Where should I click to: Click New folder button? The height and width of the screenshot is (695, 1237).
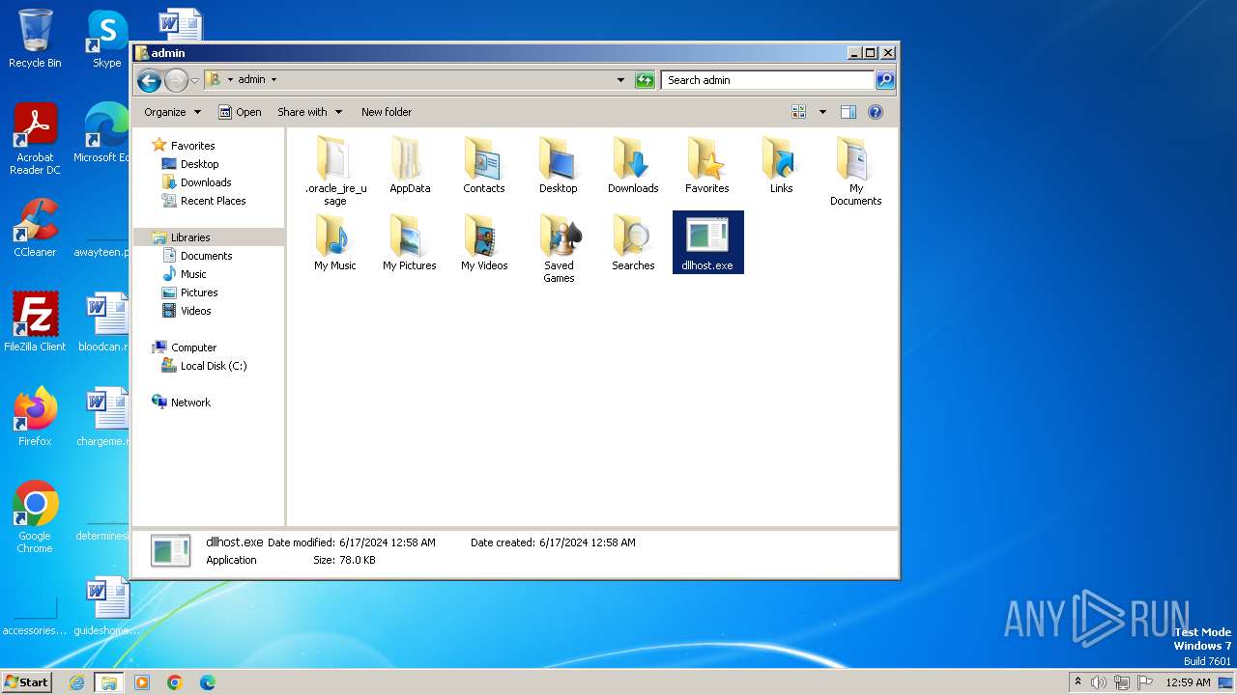pos(387,112)
